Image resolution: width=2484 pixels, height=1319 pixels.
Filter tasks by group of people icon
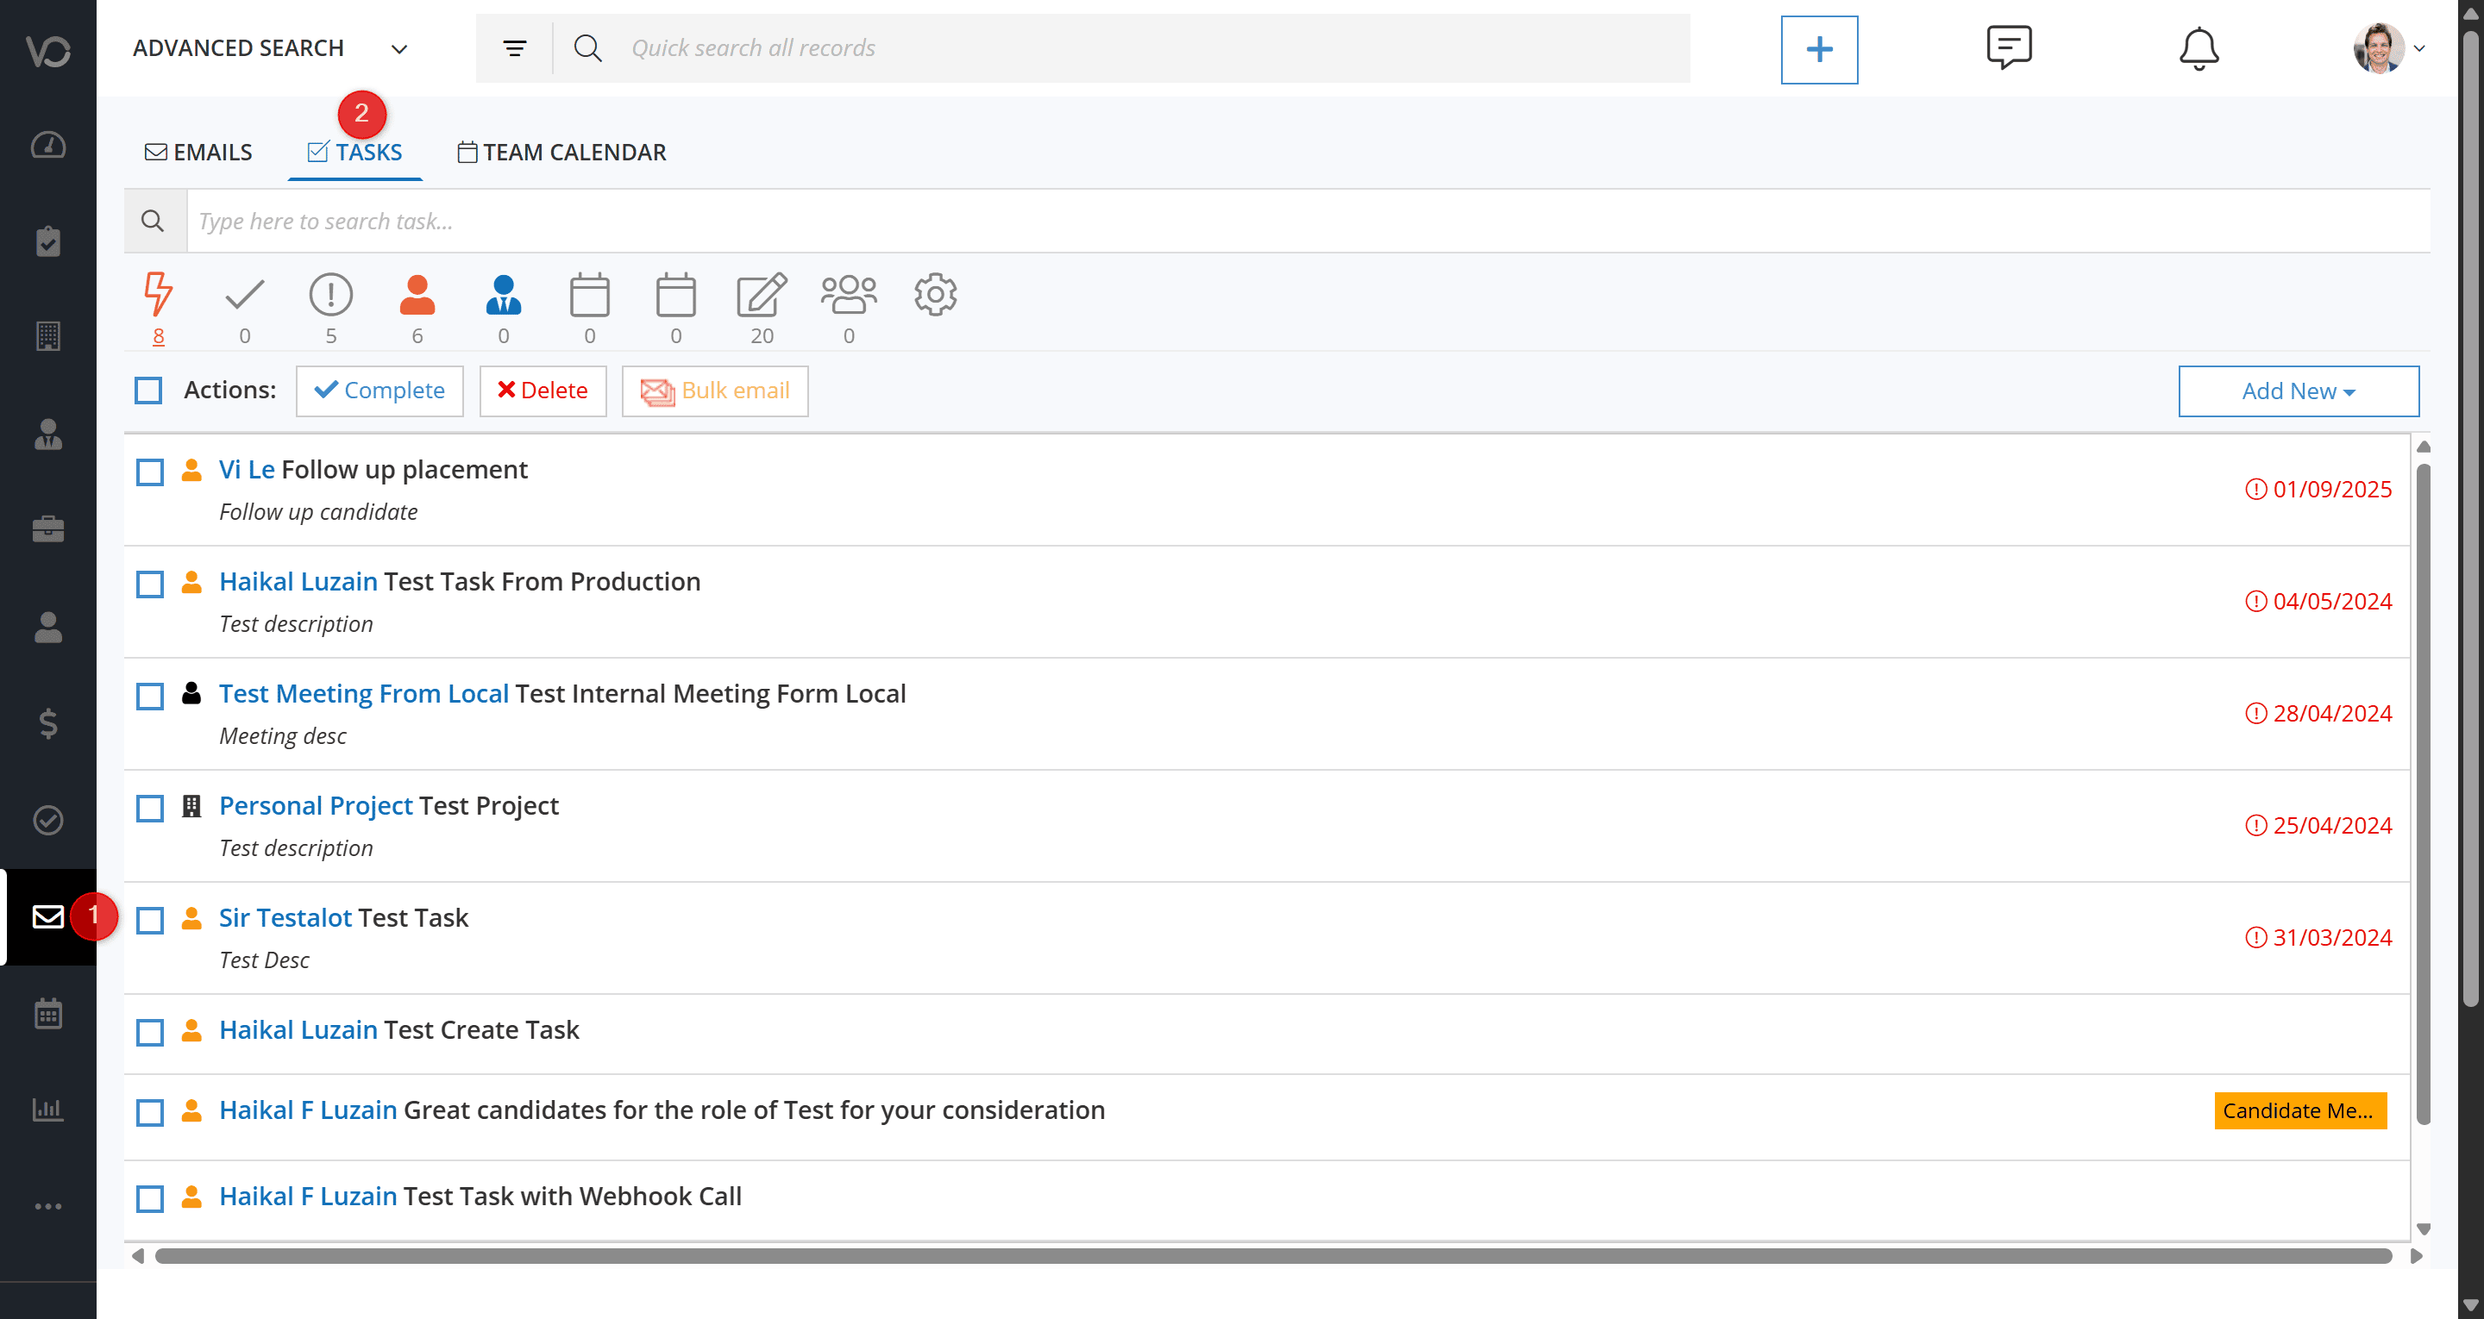click(849, 294)
